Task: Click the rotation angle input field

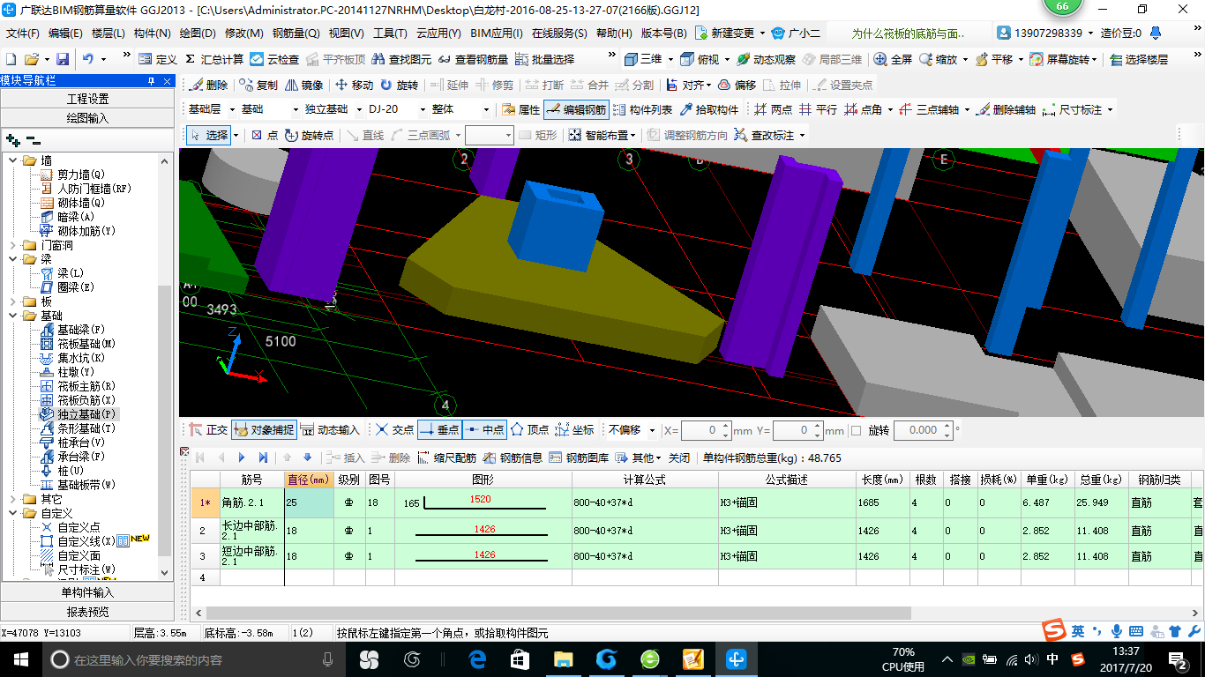Action: click(922, 430)
